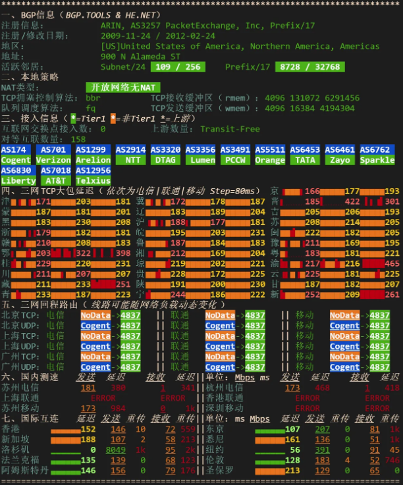
Task: Click NoData for 北京TCP 电信 route
Action: tap(95, 315)
